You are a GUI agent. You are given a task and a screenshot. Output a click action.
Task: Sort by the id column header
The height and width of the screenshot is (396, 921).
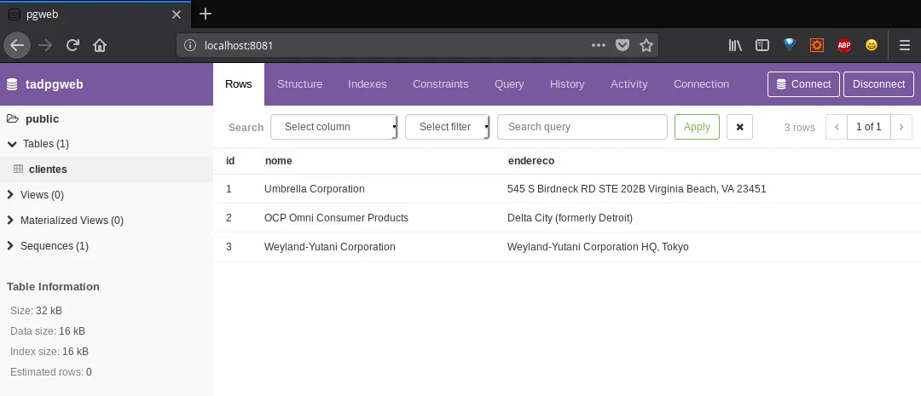(x=230, y=161)
